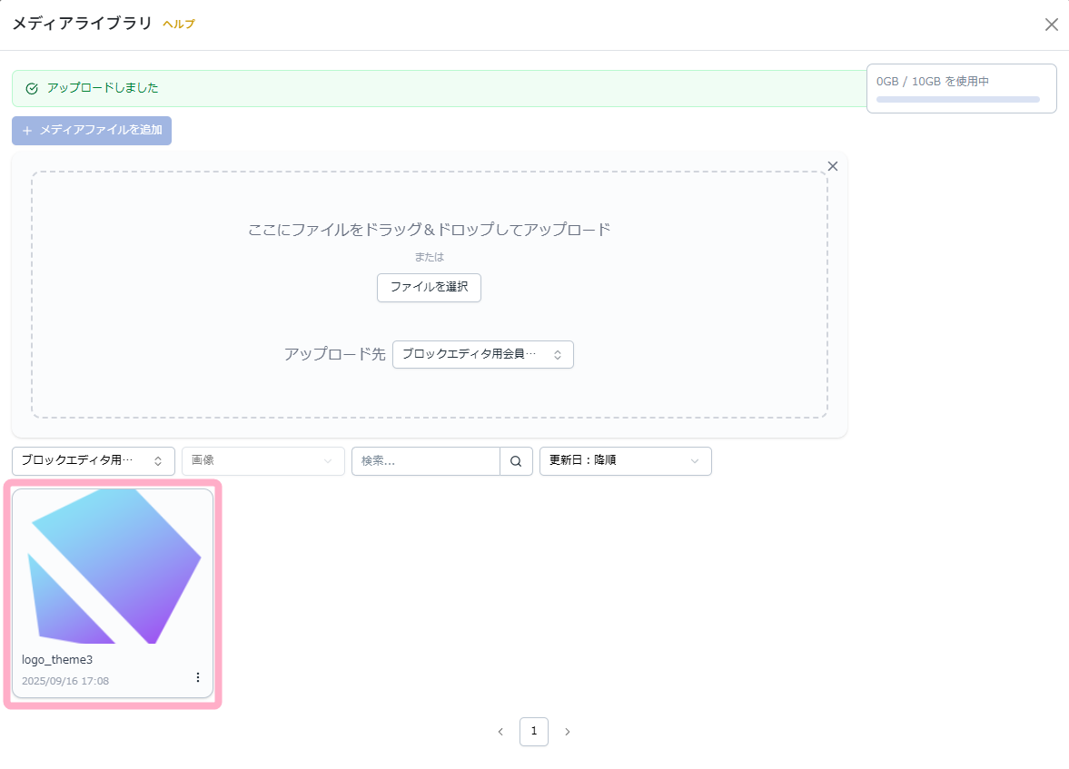Click the logo_theme3 file name label

57,660
